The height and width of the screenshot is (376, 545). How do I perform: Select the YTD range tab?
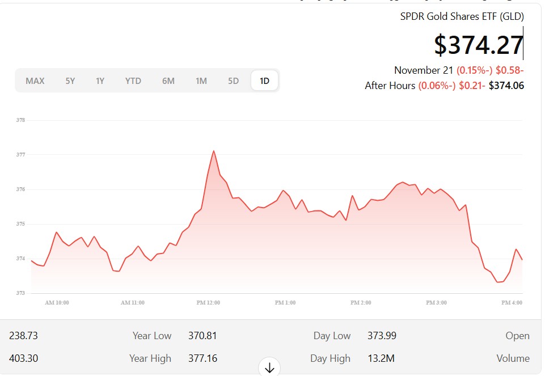pyautogui.click(x=133, y=81)
